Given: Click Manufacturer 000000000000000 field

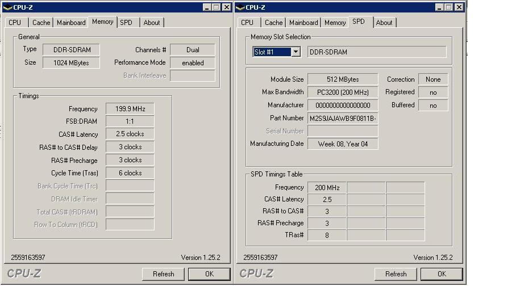Looking at the screenshot, I should point(343,105).
